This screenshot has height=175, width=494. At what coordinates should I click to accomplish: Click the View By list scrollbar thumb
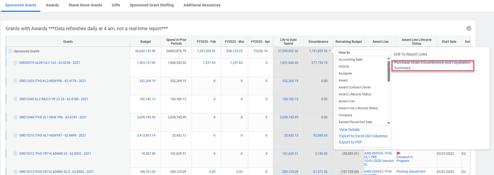tap(389, 71)
